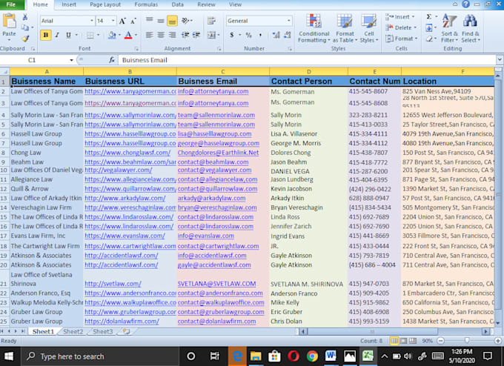The image size is (504, 366).
Task: Open the font size dropdown
Action: point(113,21)
